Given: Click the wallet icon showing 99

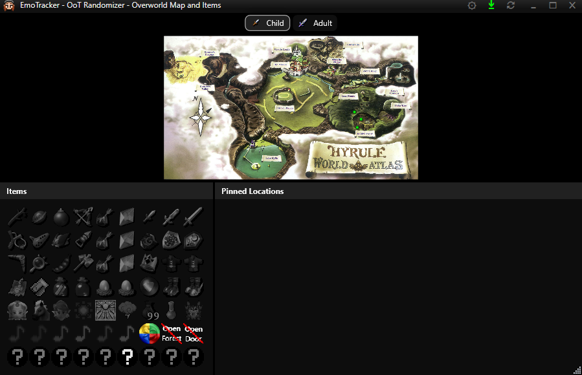Looking at the screenshot, I should [x=150, y=310].
